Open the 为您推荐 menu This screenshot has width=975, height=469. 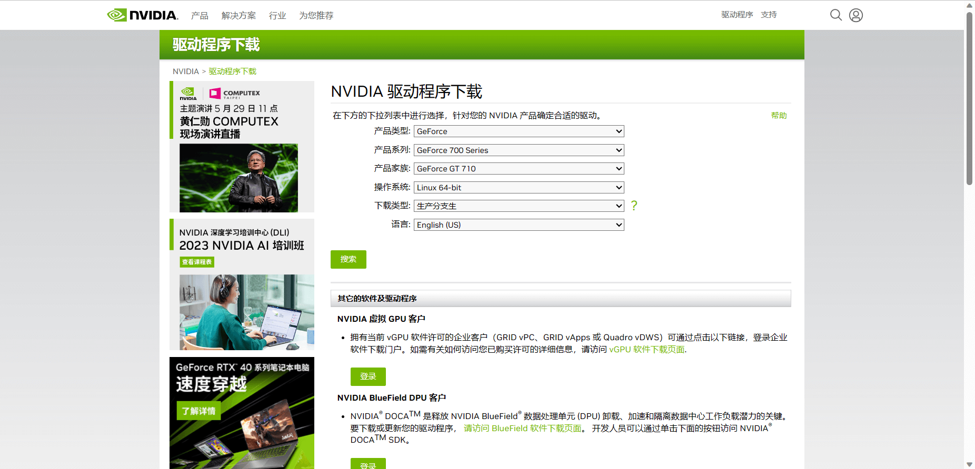coord(316,15)
